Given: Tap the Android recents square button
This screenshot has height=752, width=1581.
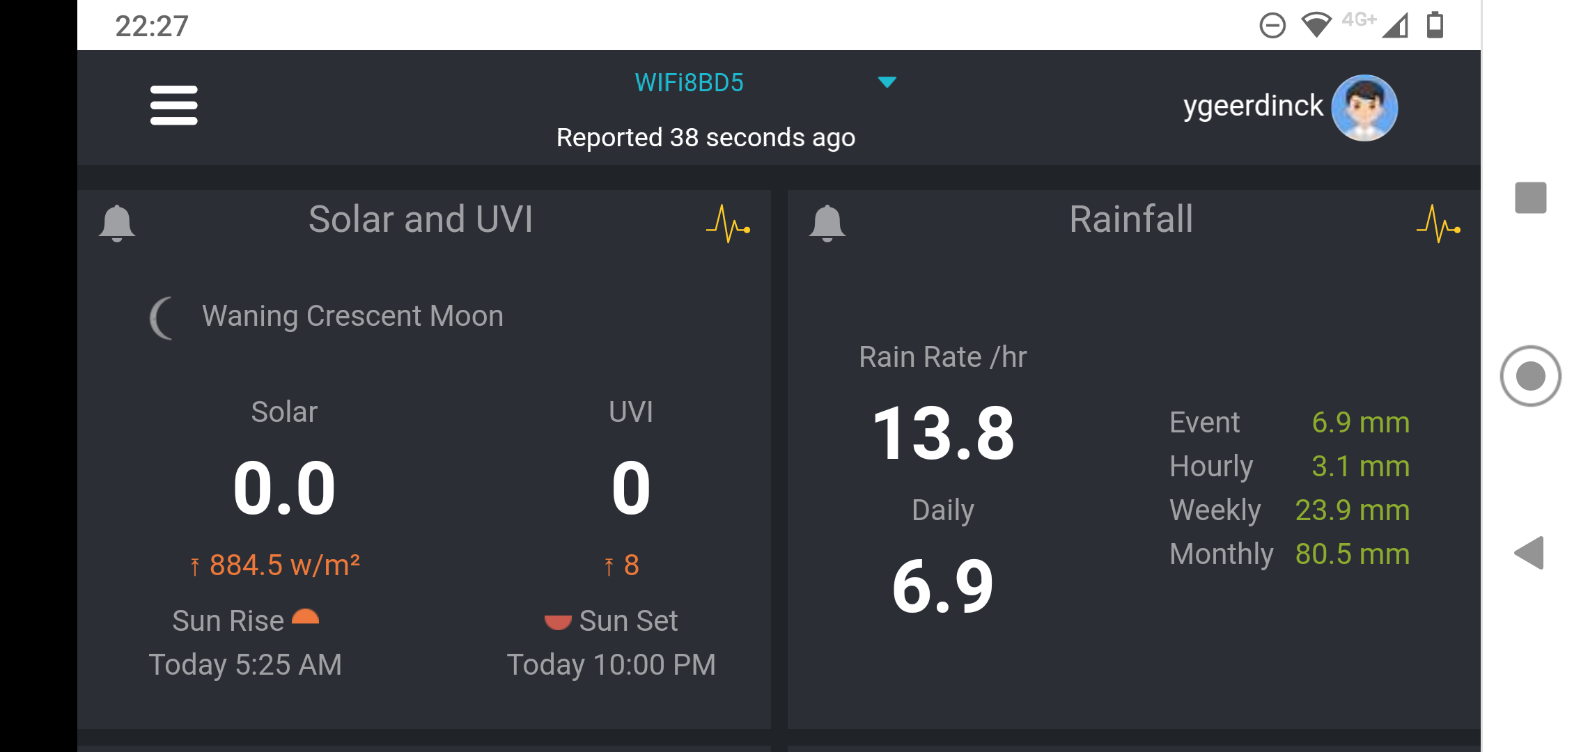Looking at the screenshot, I should tap(1530, 198).
